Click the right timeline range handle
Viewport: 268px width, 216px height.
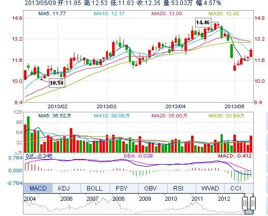(x=253, y=203)
